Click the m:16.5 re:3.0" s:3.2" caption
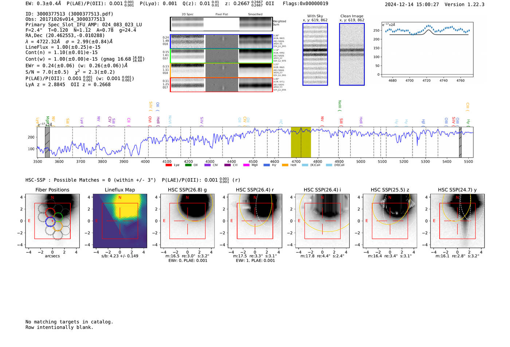 coord(187,256)
